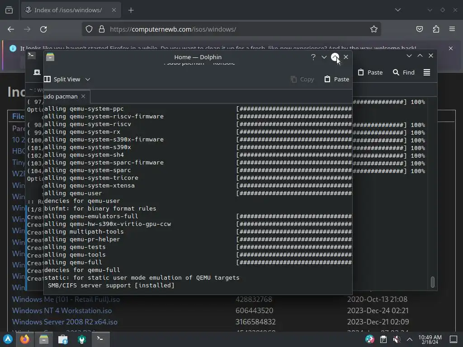The width and height of the screenshot is (463, 347).
Task: Select the Index of /isos/windows/ tab
Action: (x=71, y=10)
